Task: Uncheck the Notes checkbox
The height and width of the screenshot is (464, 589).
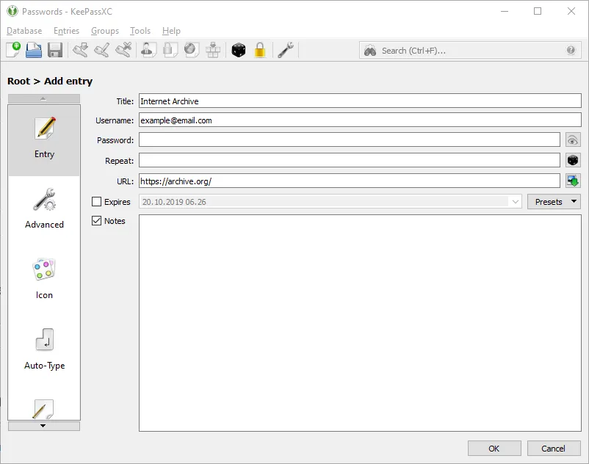Action: pos(96,221)
